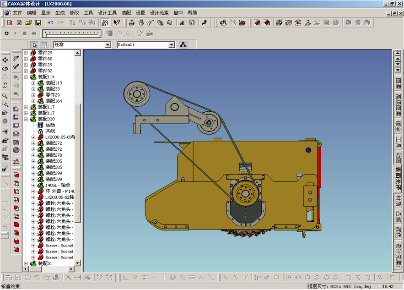Switch to the 颜色 side tab
Screen dimensions: 404x290
tap(398, 232)
